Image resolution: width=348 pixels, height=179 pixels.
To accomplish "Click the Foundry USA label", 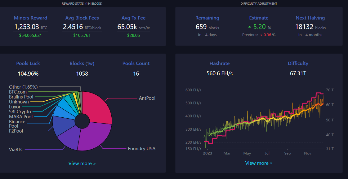I will point(142,149).
